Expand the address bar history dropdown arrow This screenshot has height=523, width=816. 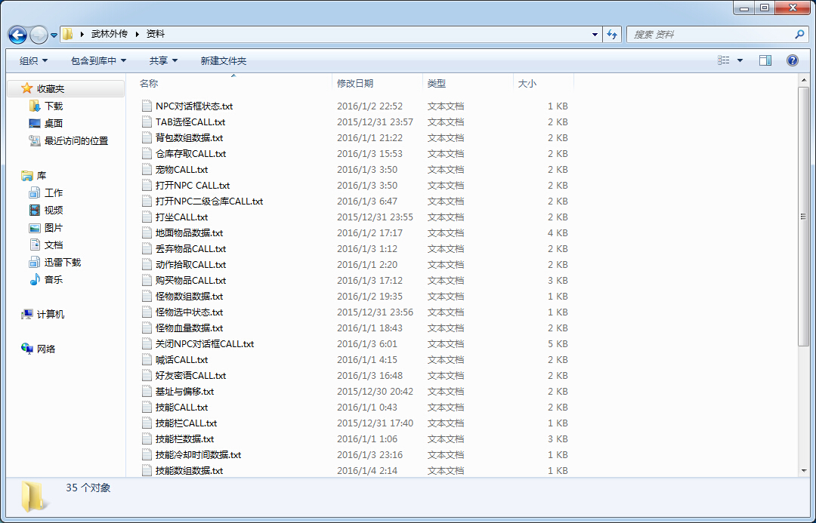[x=595, y=35]
